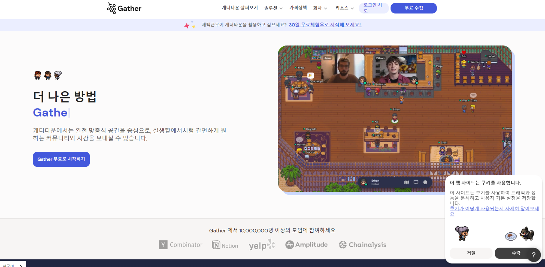Click the cookie plate icon in popup
This screenshot has width=545, height=267.
tap(510, 236)
